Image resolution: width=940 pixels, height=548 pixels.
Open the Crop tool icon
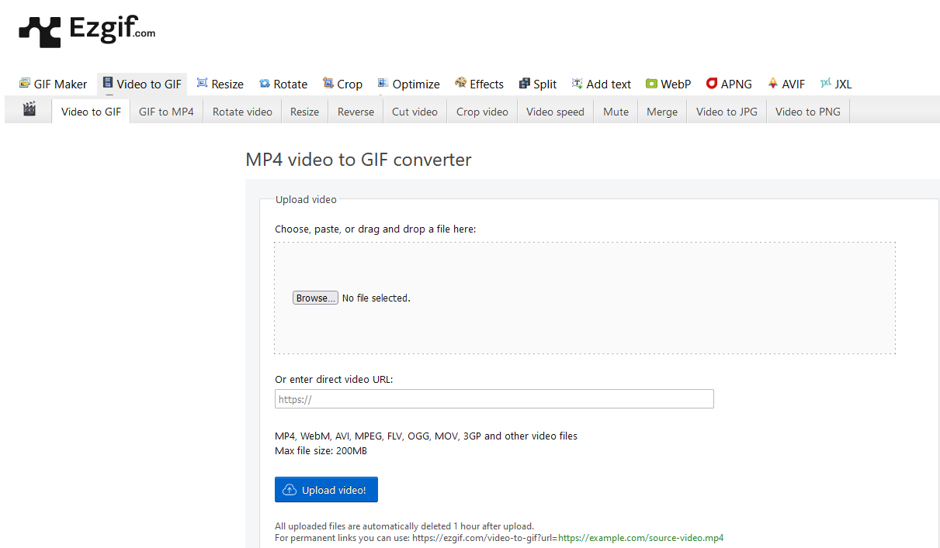pos(328,84)
